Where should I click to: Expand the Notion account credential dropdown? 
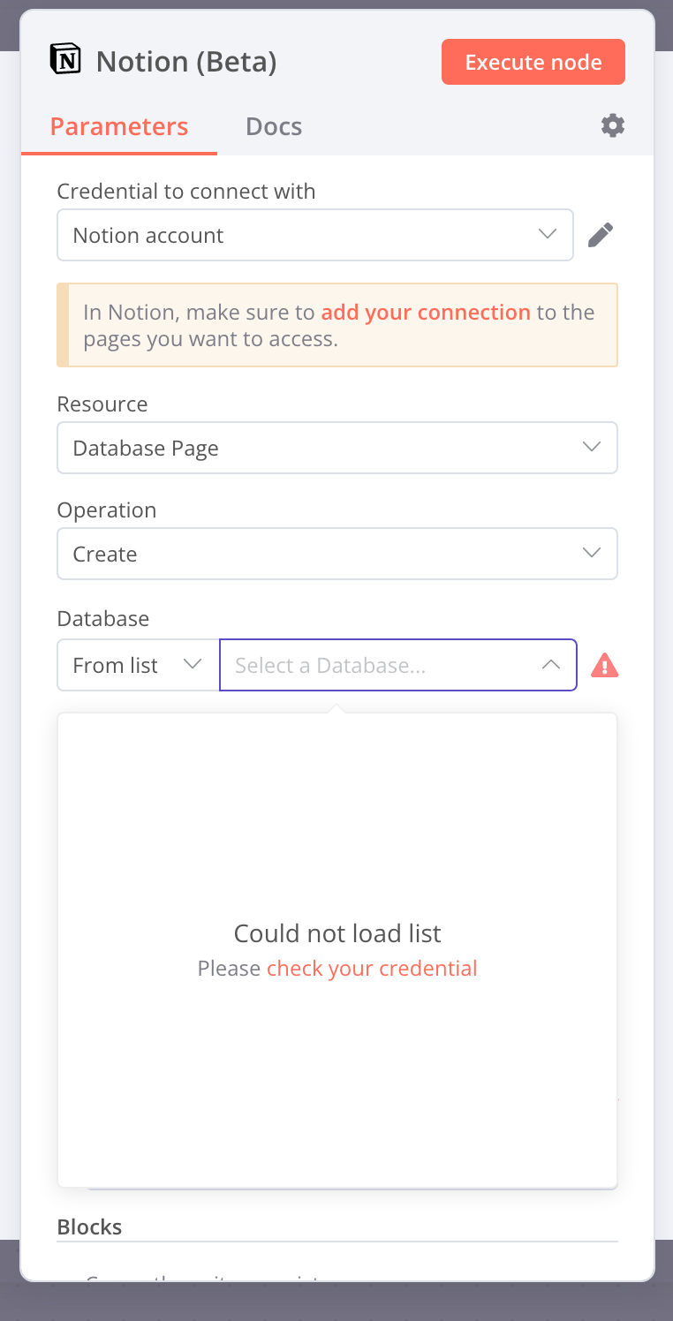point(547,234)
